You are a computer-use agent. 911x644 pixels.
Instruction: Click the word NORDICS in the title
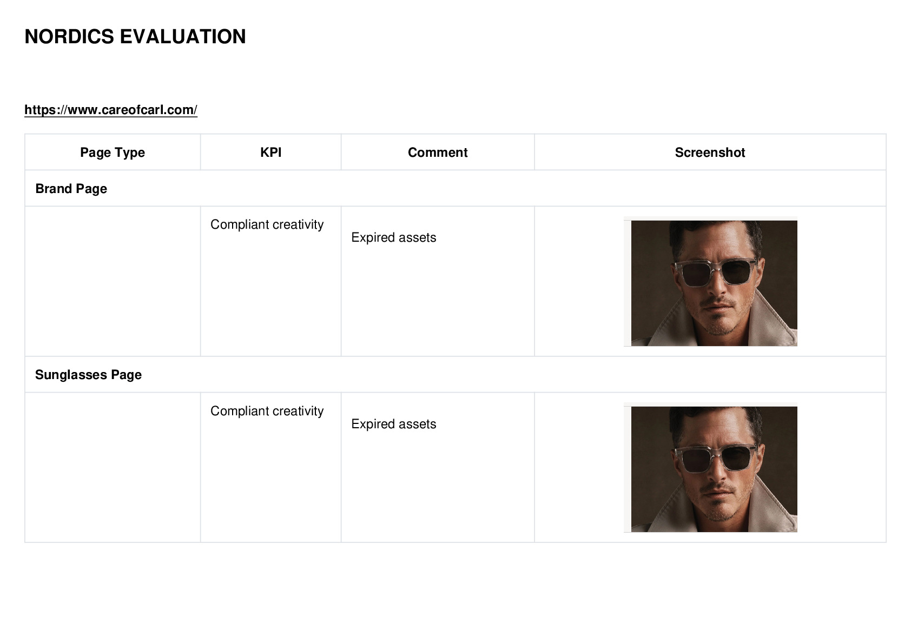[69, 37]
